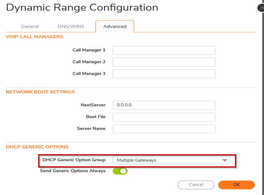Switch to the General tab
The image size is (264, 195).
coord(30,26)
